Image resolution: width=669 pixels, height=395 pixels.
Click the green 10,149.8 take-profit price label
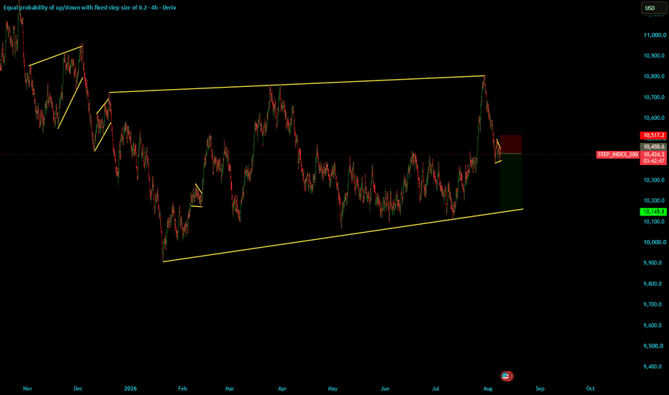pos(653,212)
